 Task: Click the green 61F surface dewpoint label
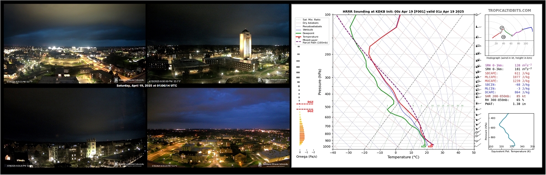pos(423,147)
